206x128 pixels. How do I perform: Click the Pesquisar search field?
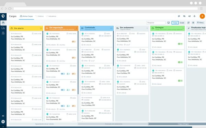156,23
